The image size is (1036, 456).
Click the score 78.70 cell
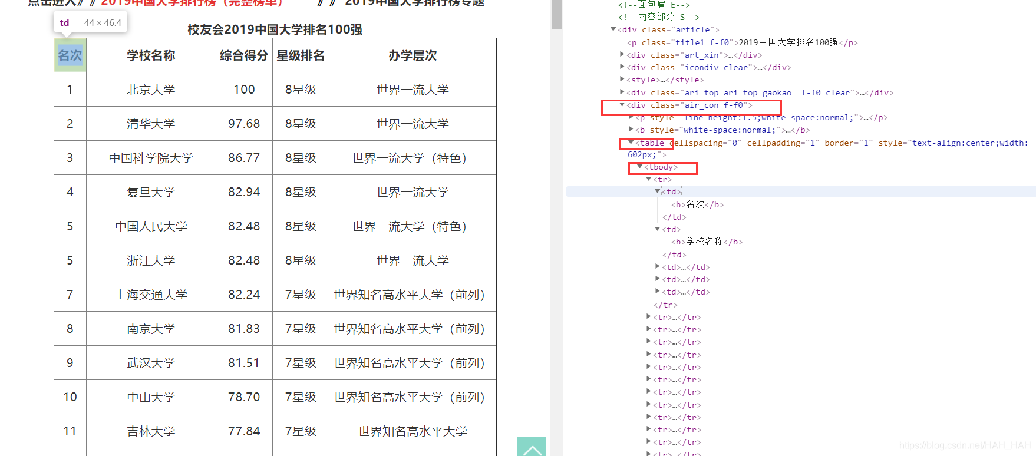coord(244,397)
